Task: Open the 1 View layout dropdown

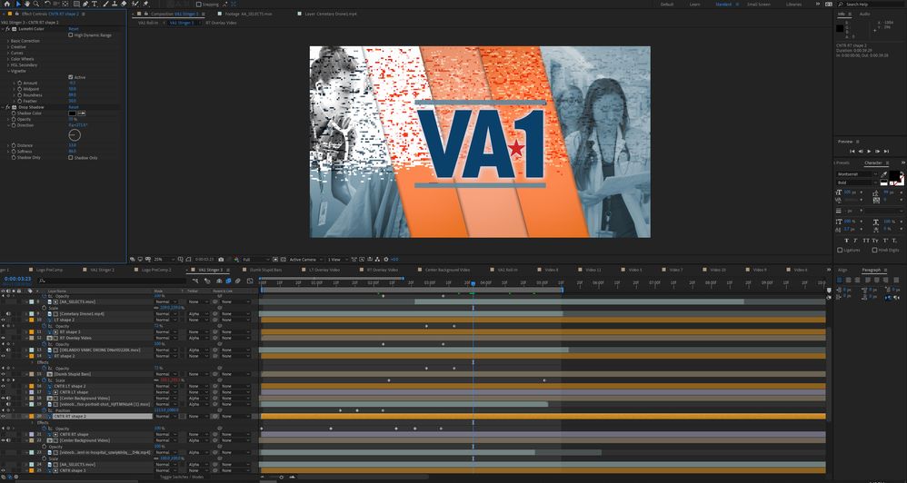Action: coord(338,260)
